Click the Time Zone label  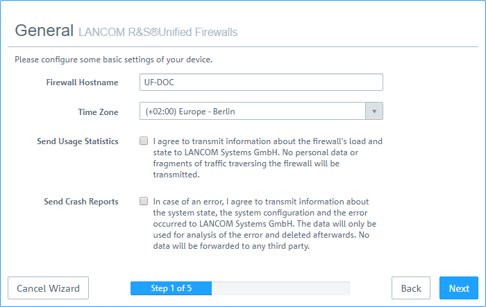(98, 112)
